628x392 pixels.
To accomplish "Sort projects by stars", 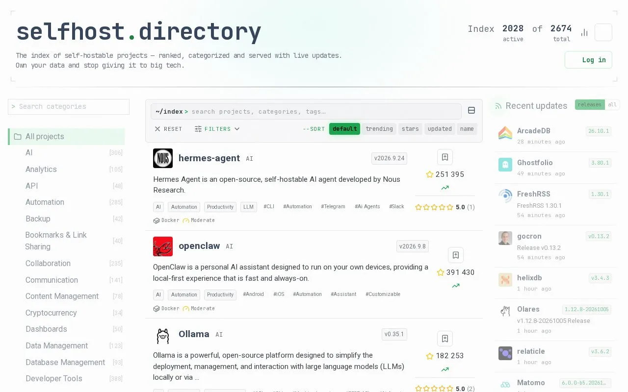I will (x=410, y=129).
